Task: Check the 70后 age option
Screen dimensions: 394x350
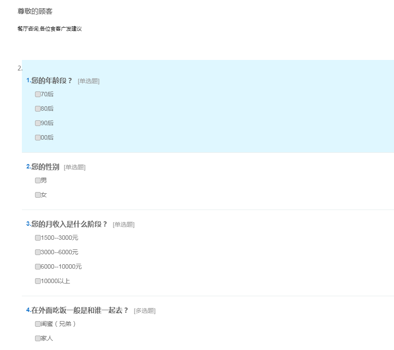Action: [38, 94]
